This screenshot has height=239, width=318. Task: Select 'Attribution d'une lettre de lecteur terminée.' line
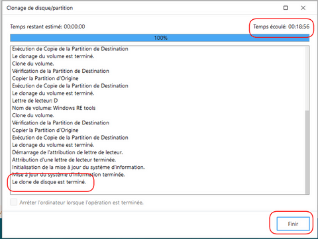tap(64, 160)
